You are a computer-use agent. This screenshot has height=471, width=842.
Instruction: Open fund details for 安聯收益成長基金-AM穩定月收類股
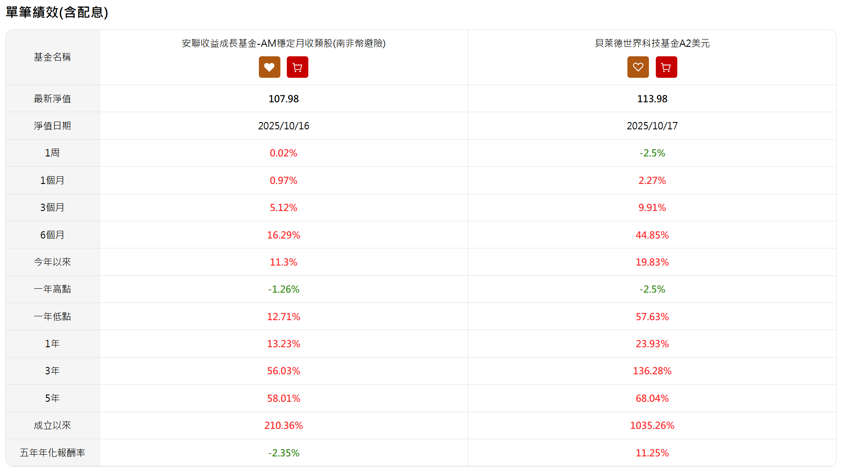283,43
